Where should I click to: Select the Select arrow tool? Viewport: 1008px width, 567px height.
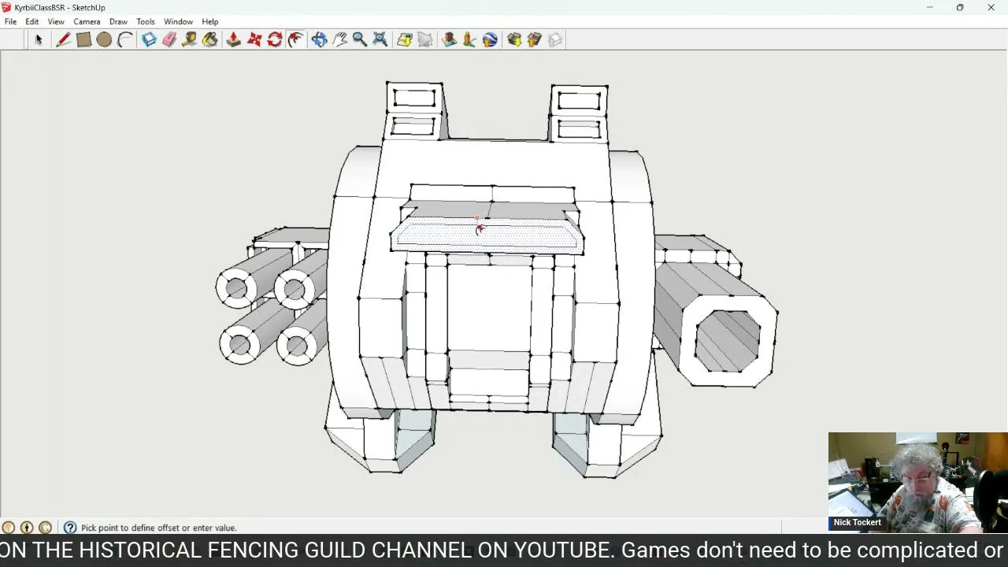pyautogui.click(x=38, y=39)
